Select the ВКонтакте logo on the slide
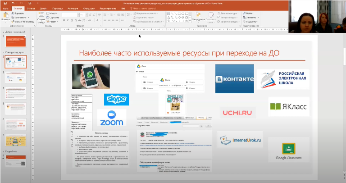This screenshot has width=346, height=183. click(235, 78)
